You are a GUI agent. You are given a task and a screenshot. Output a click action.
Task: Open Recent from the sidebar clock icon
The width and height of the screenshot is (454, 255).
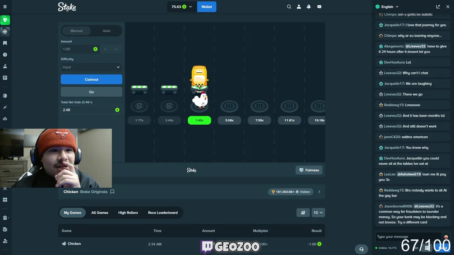tap(5, 55)
